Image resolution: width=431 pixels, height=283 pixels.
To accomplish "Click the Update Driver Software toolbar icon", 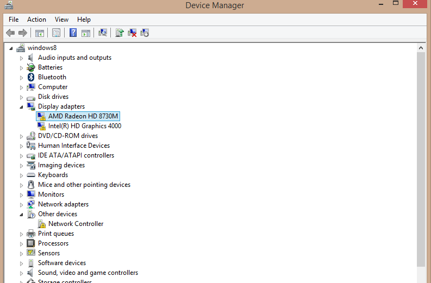I will (120, 33).
